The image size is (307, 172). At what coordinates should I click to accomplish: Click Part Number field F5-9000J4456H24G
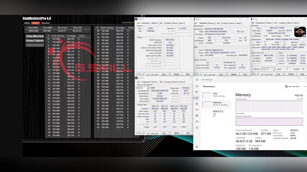pos(160,99)
